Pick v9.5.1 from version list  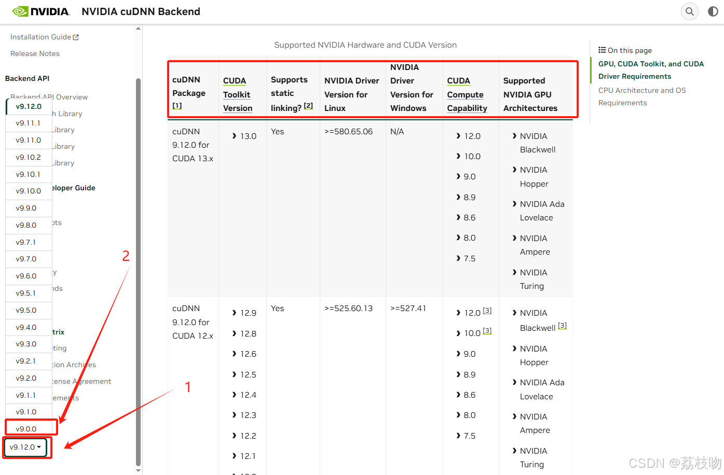29,293
